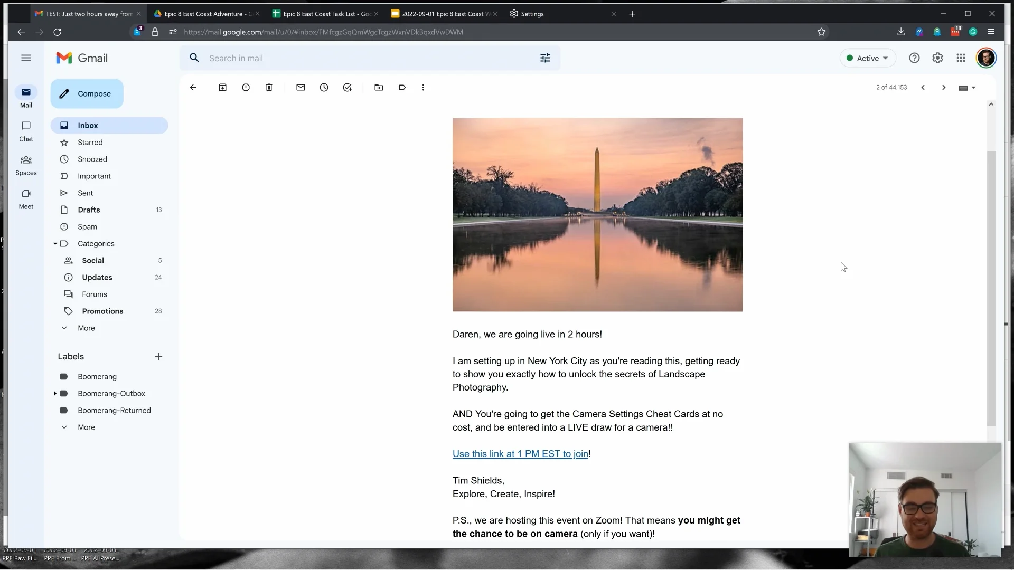Click the Washington Monument image
Screen dimensions: 1014x570
tap(597, 215)
